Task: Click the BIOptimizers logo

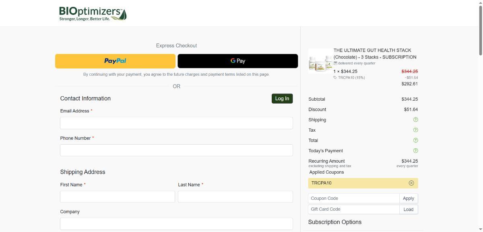Action: tap(93, 14)
